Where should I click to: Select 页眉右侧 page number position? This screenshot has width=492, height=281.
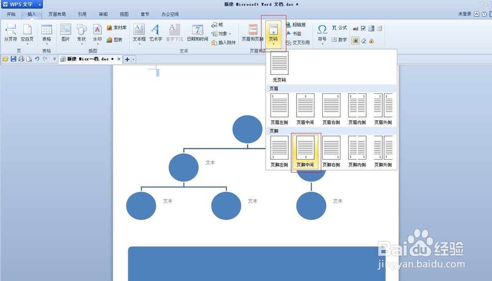click(331, 109)
